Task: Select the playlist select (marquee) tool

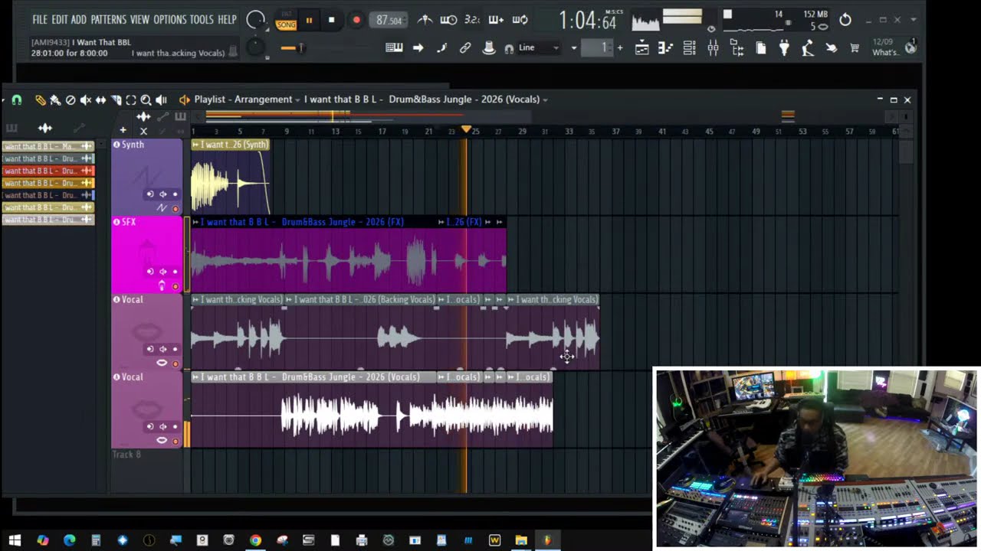Action: pyautogui.click(x=131, y=99)
